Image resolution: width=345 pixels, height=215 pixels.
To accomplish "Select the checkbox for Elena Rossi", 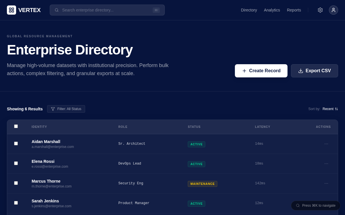I will 16,163.
